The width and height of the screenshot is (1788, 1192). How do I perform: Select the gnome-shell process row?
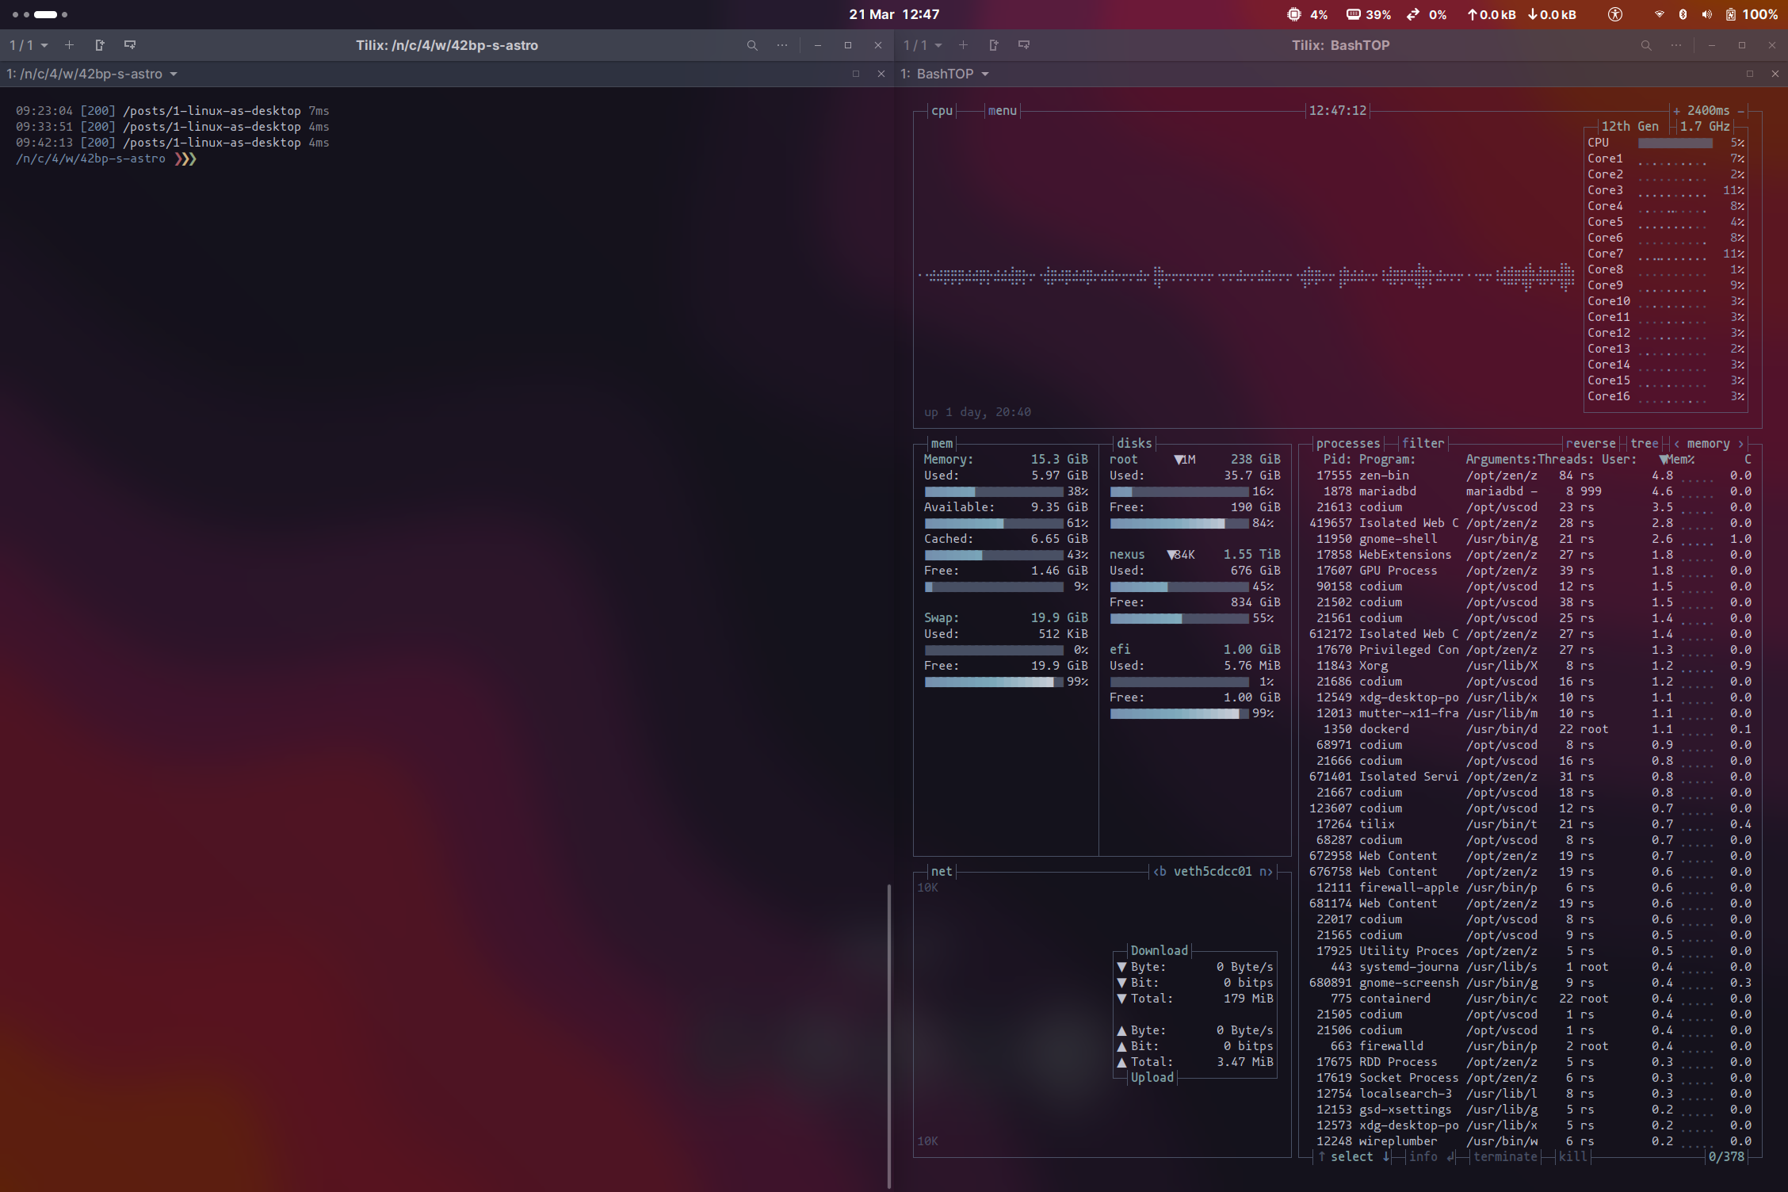pos(1531,539)
